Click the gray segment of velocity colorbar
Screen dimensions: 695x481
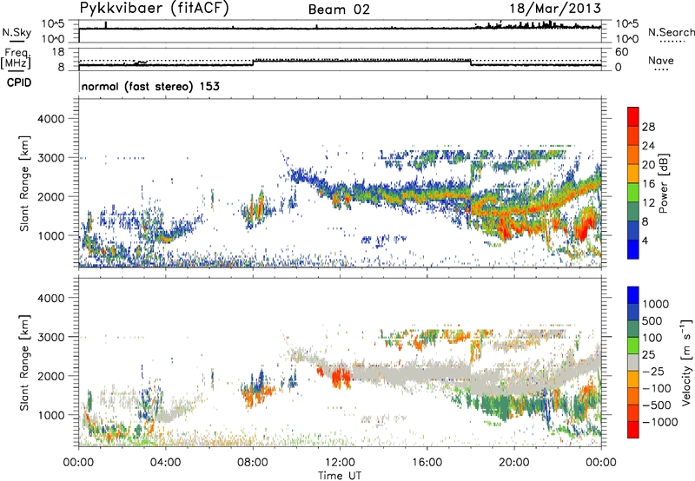pos(633,363)
